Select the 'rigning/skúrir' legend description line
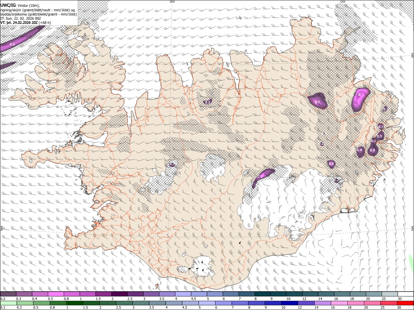The height and width of the screenshot is (310, 414). tap(38, 10)
